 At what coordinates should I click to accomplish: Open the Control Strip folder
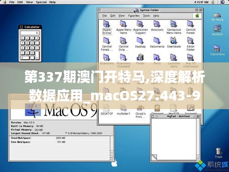pos(123,41)
